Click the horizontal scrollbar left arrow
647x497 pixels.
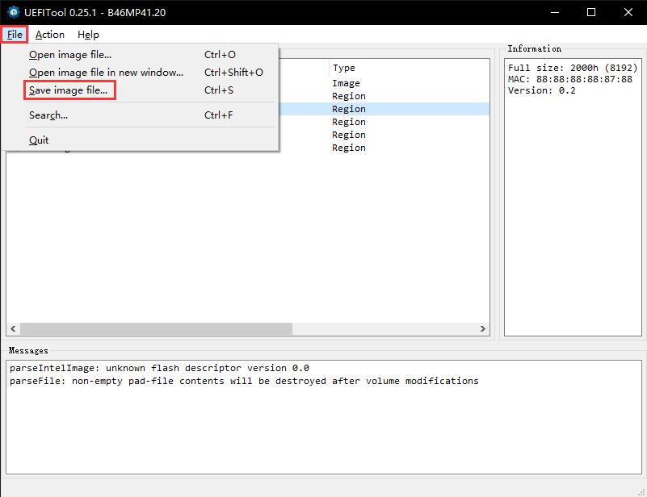coord(12,329)
